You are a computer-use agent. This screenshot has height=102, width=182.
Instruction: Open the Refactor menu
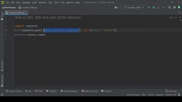click(43, 3)
